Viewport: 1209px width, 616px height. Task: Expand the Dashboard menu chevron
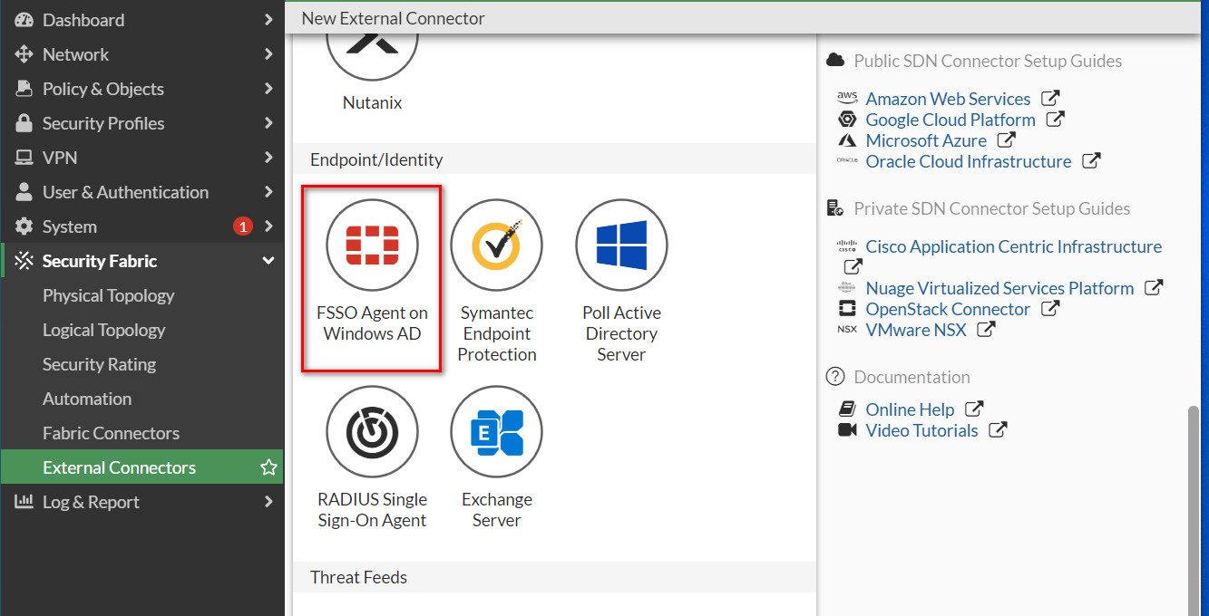(x=268, y=20)
